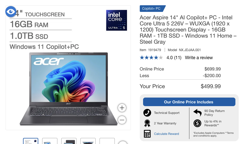
Task: Click the star rating display
Action: 151,57
